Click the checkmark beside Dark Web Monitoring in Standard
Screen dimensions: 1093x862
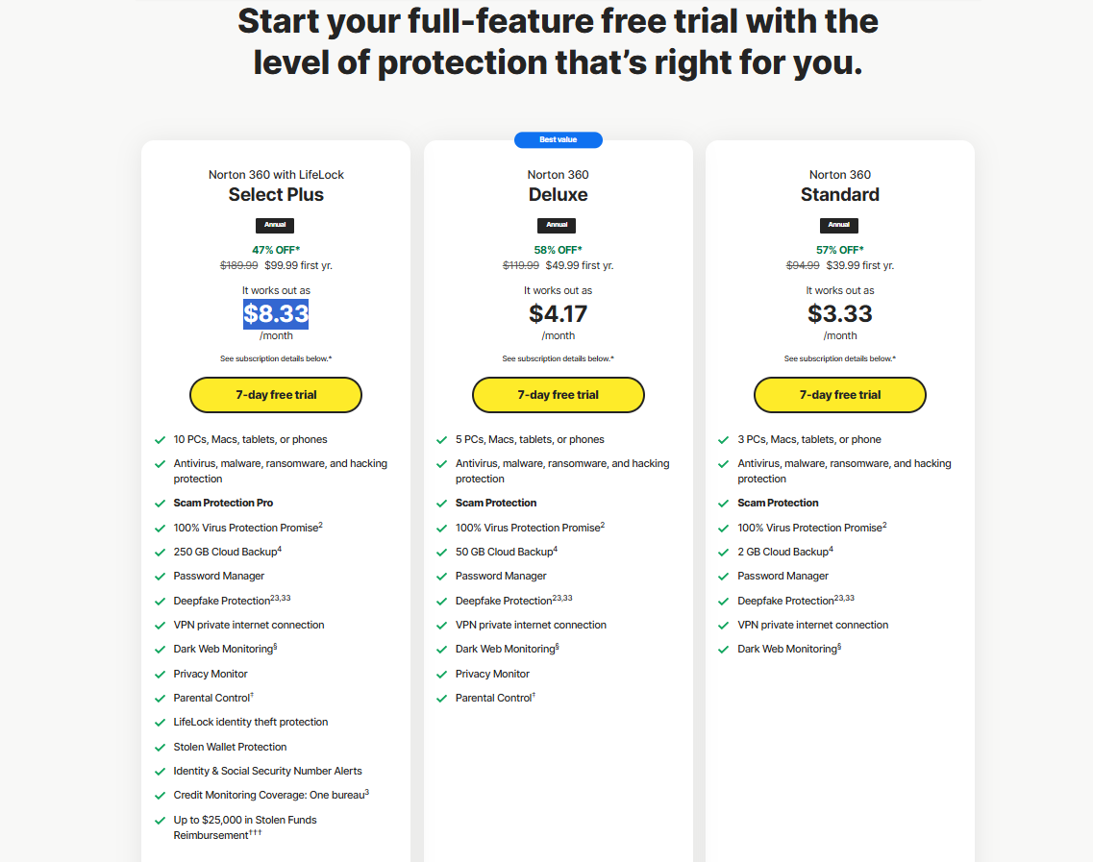[724, 649]
